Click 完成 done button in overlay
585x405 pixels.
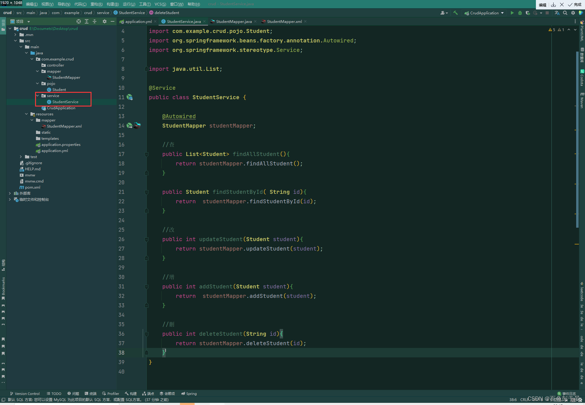point(575,5)
